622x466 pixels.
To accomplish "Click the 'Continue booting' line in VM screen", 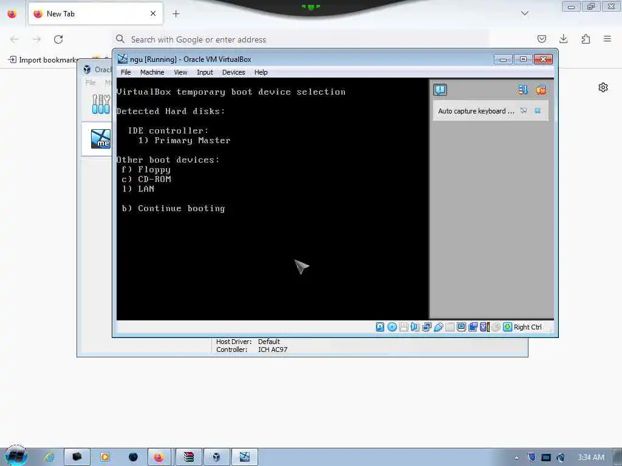I will coord(173,209).
